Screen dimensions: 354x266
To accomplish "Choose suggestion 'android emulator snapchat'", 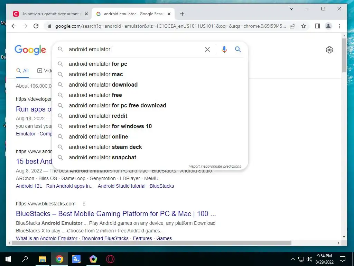I will [150, 158].
